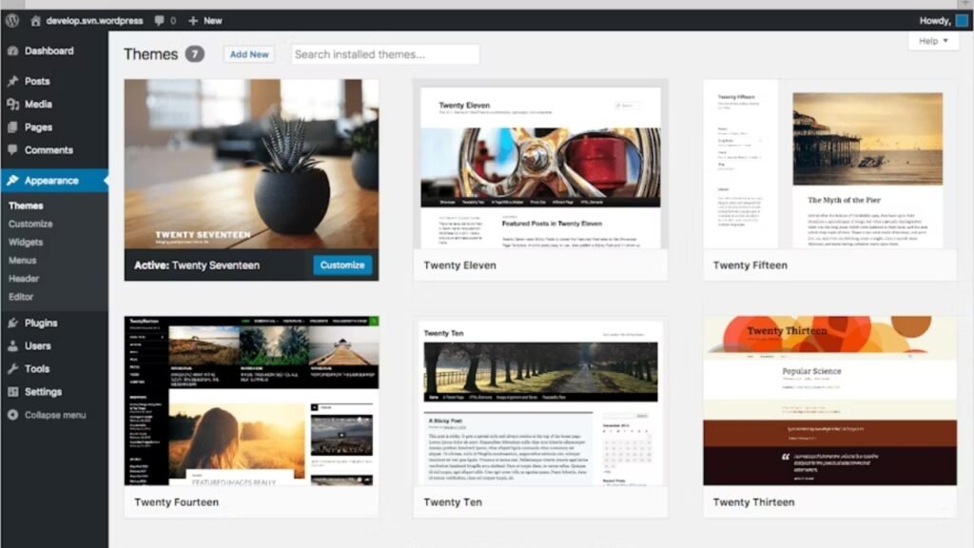Open the Menus submenu item

point(23,260)
